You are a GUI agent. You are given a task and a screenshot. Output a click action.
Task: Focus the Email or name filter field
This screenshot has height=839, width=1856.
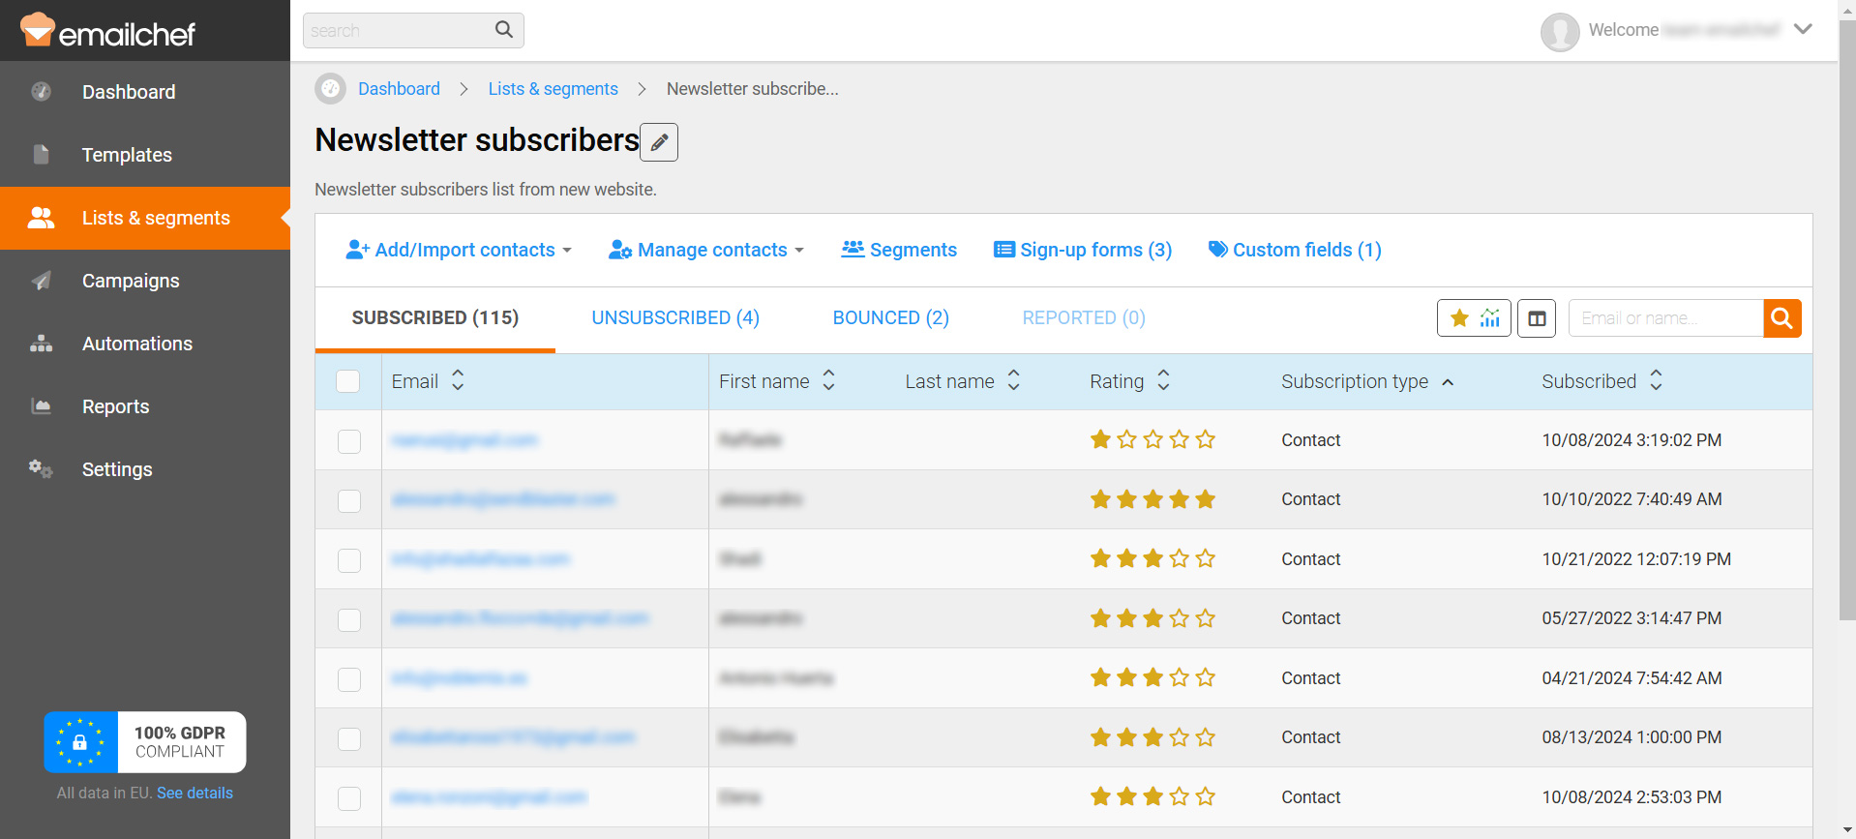1666,318
